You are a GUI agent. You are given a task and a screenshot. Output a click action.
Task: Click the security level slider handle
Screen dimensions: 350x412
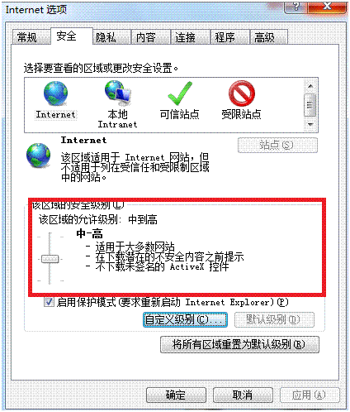(x=50, y=259)
